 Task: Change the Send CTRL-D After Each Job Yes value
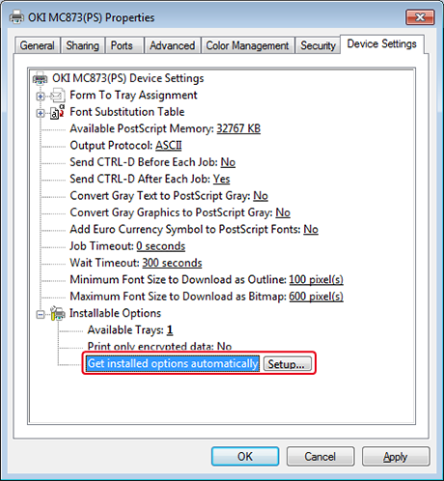point(222,179)
